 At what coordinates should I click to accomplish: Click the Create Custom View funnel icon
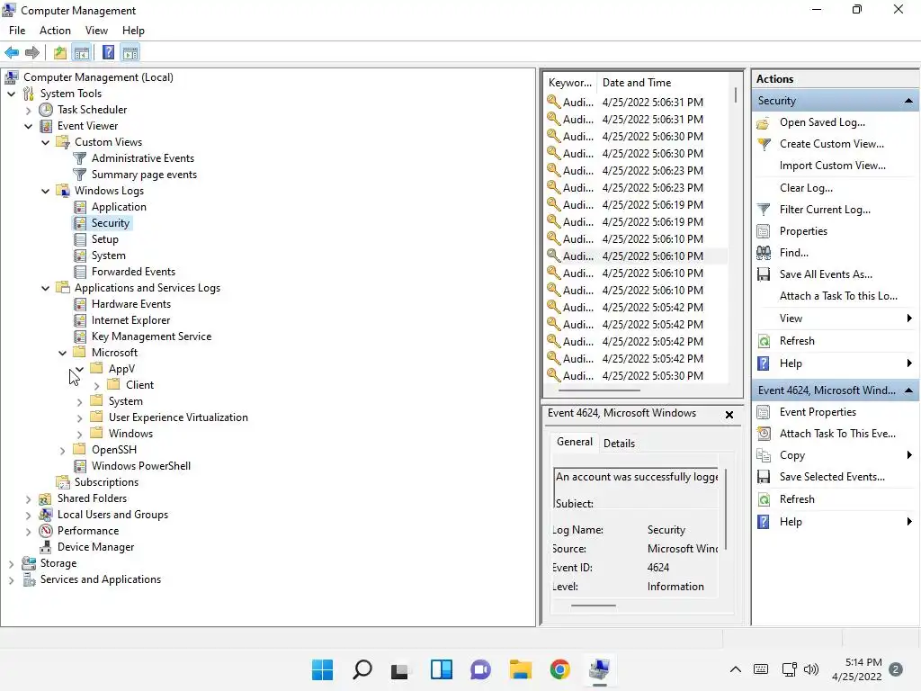point(764,144)
